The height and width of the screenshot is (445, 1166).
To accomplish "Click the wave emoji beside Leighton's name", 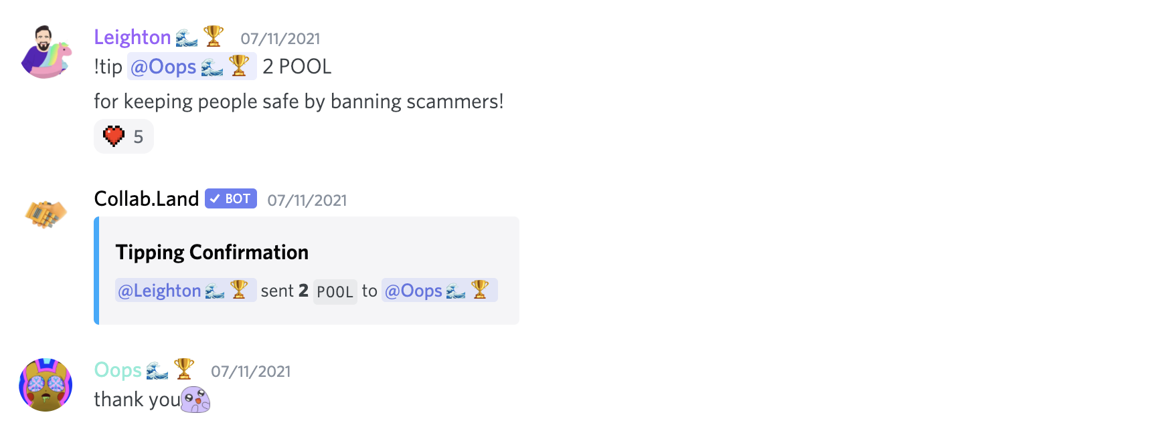I will [x=187, y=38].
